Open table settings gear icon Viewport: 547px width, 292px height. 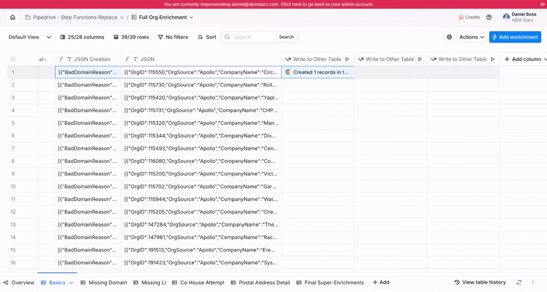pos(449,37)
